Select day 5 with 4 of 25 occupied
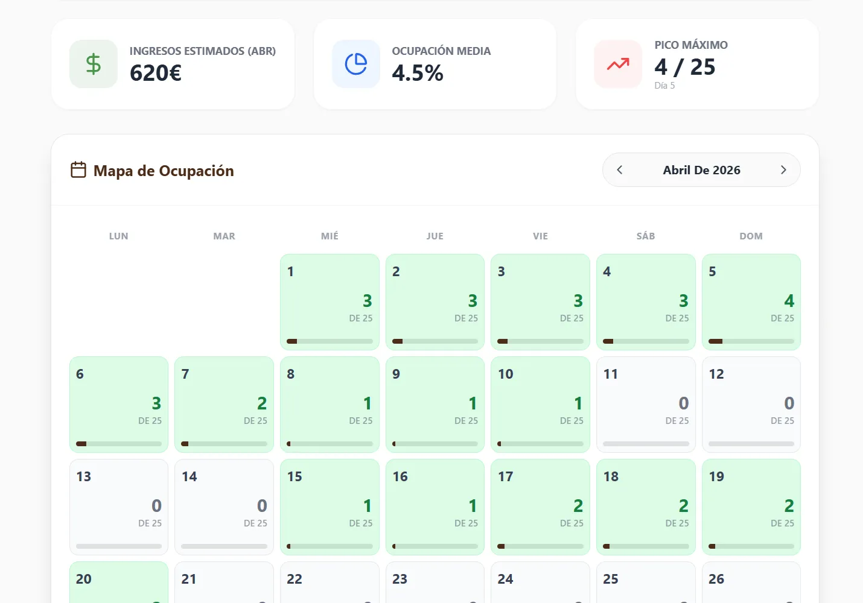Image resolution: width=863 pixels, height=603 pixels. [x=751, y=301]
